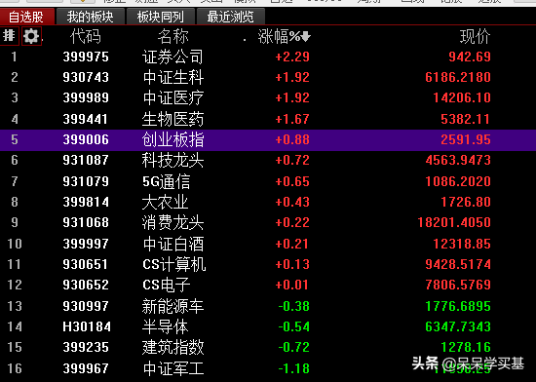The height and width of the screenshot is (382, 536).
Task: Select the 中证医疗 index name
Action: 173,98
